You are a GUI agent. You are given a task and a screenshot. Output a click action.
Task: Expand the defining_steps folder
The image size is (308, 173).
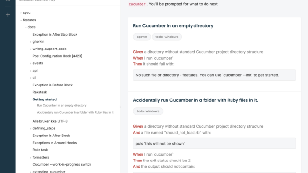[30, 129]
